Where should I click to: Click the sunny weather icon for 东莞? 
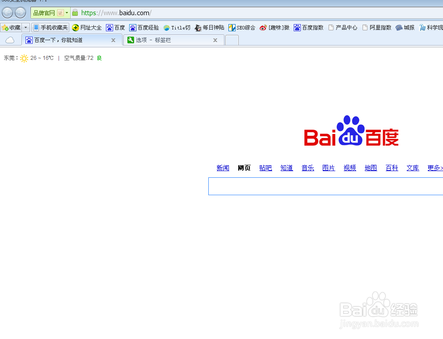(24, 58)
